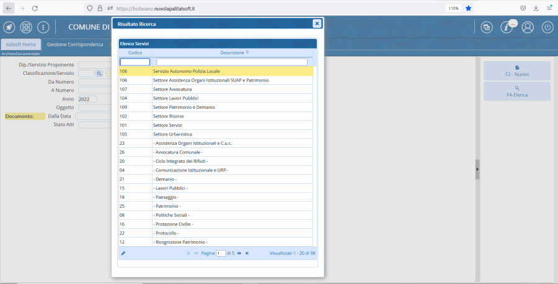Sort list by Descrizione column header
The image size is (558, 284).
232,53
